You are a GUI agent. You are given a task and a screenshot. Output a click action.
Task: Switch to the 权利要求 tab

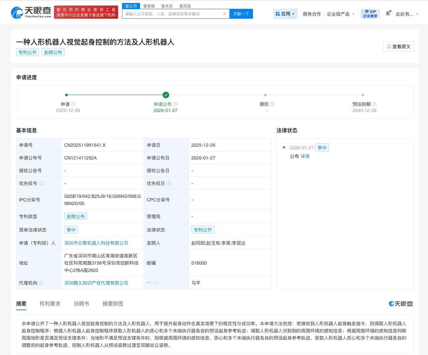coord(50,303)
